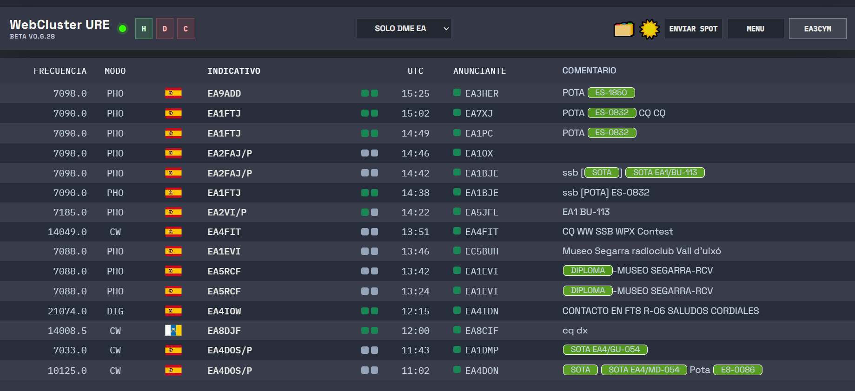Click the gray status squares for EA4FIT
This screenshot has height=391, width=855.
(x=369, y=232)
